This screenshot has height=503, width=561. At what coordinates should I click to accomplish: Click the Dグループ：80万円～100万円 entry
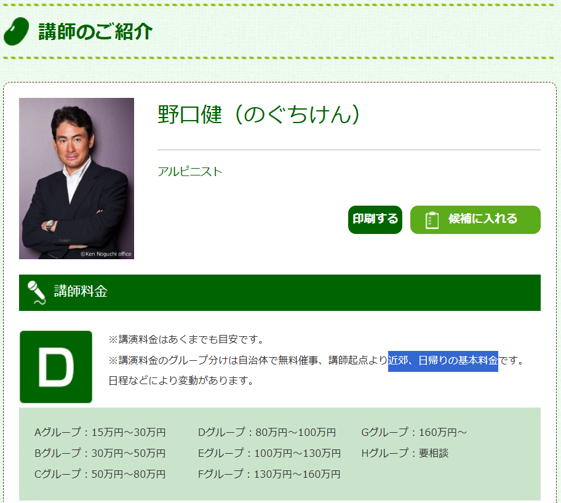click(267, 432)
